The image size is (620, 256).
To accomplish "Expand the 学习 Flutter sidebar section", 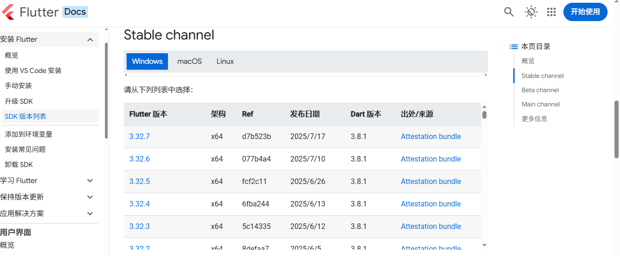I will click(x=90, y=181).
